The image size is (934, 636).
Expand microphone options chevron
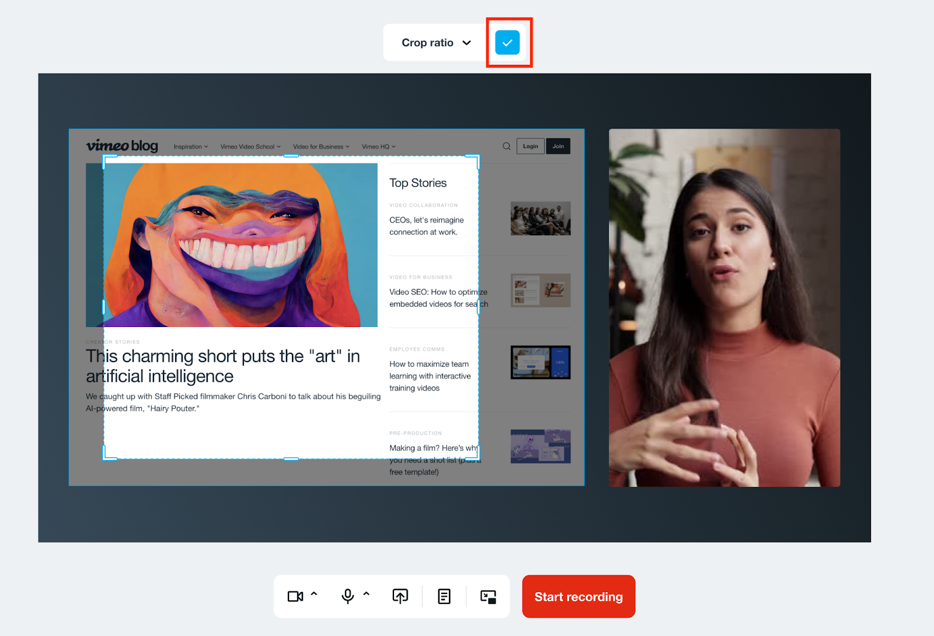(x=367, y=594)
